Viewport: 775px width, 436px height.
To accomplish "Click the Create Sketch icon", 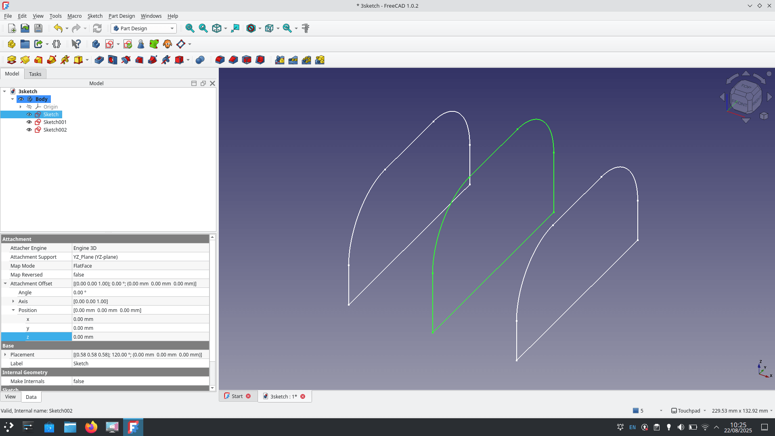I will [109, 44].
